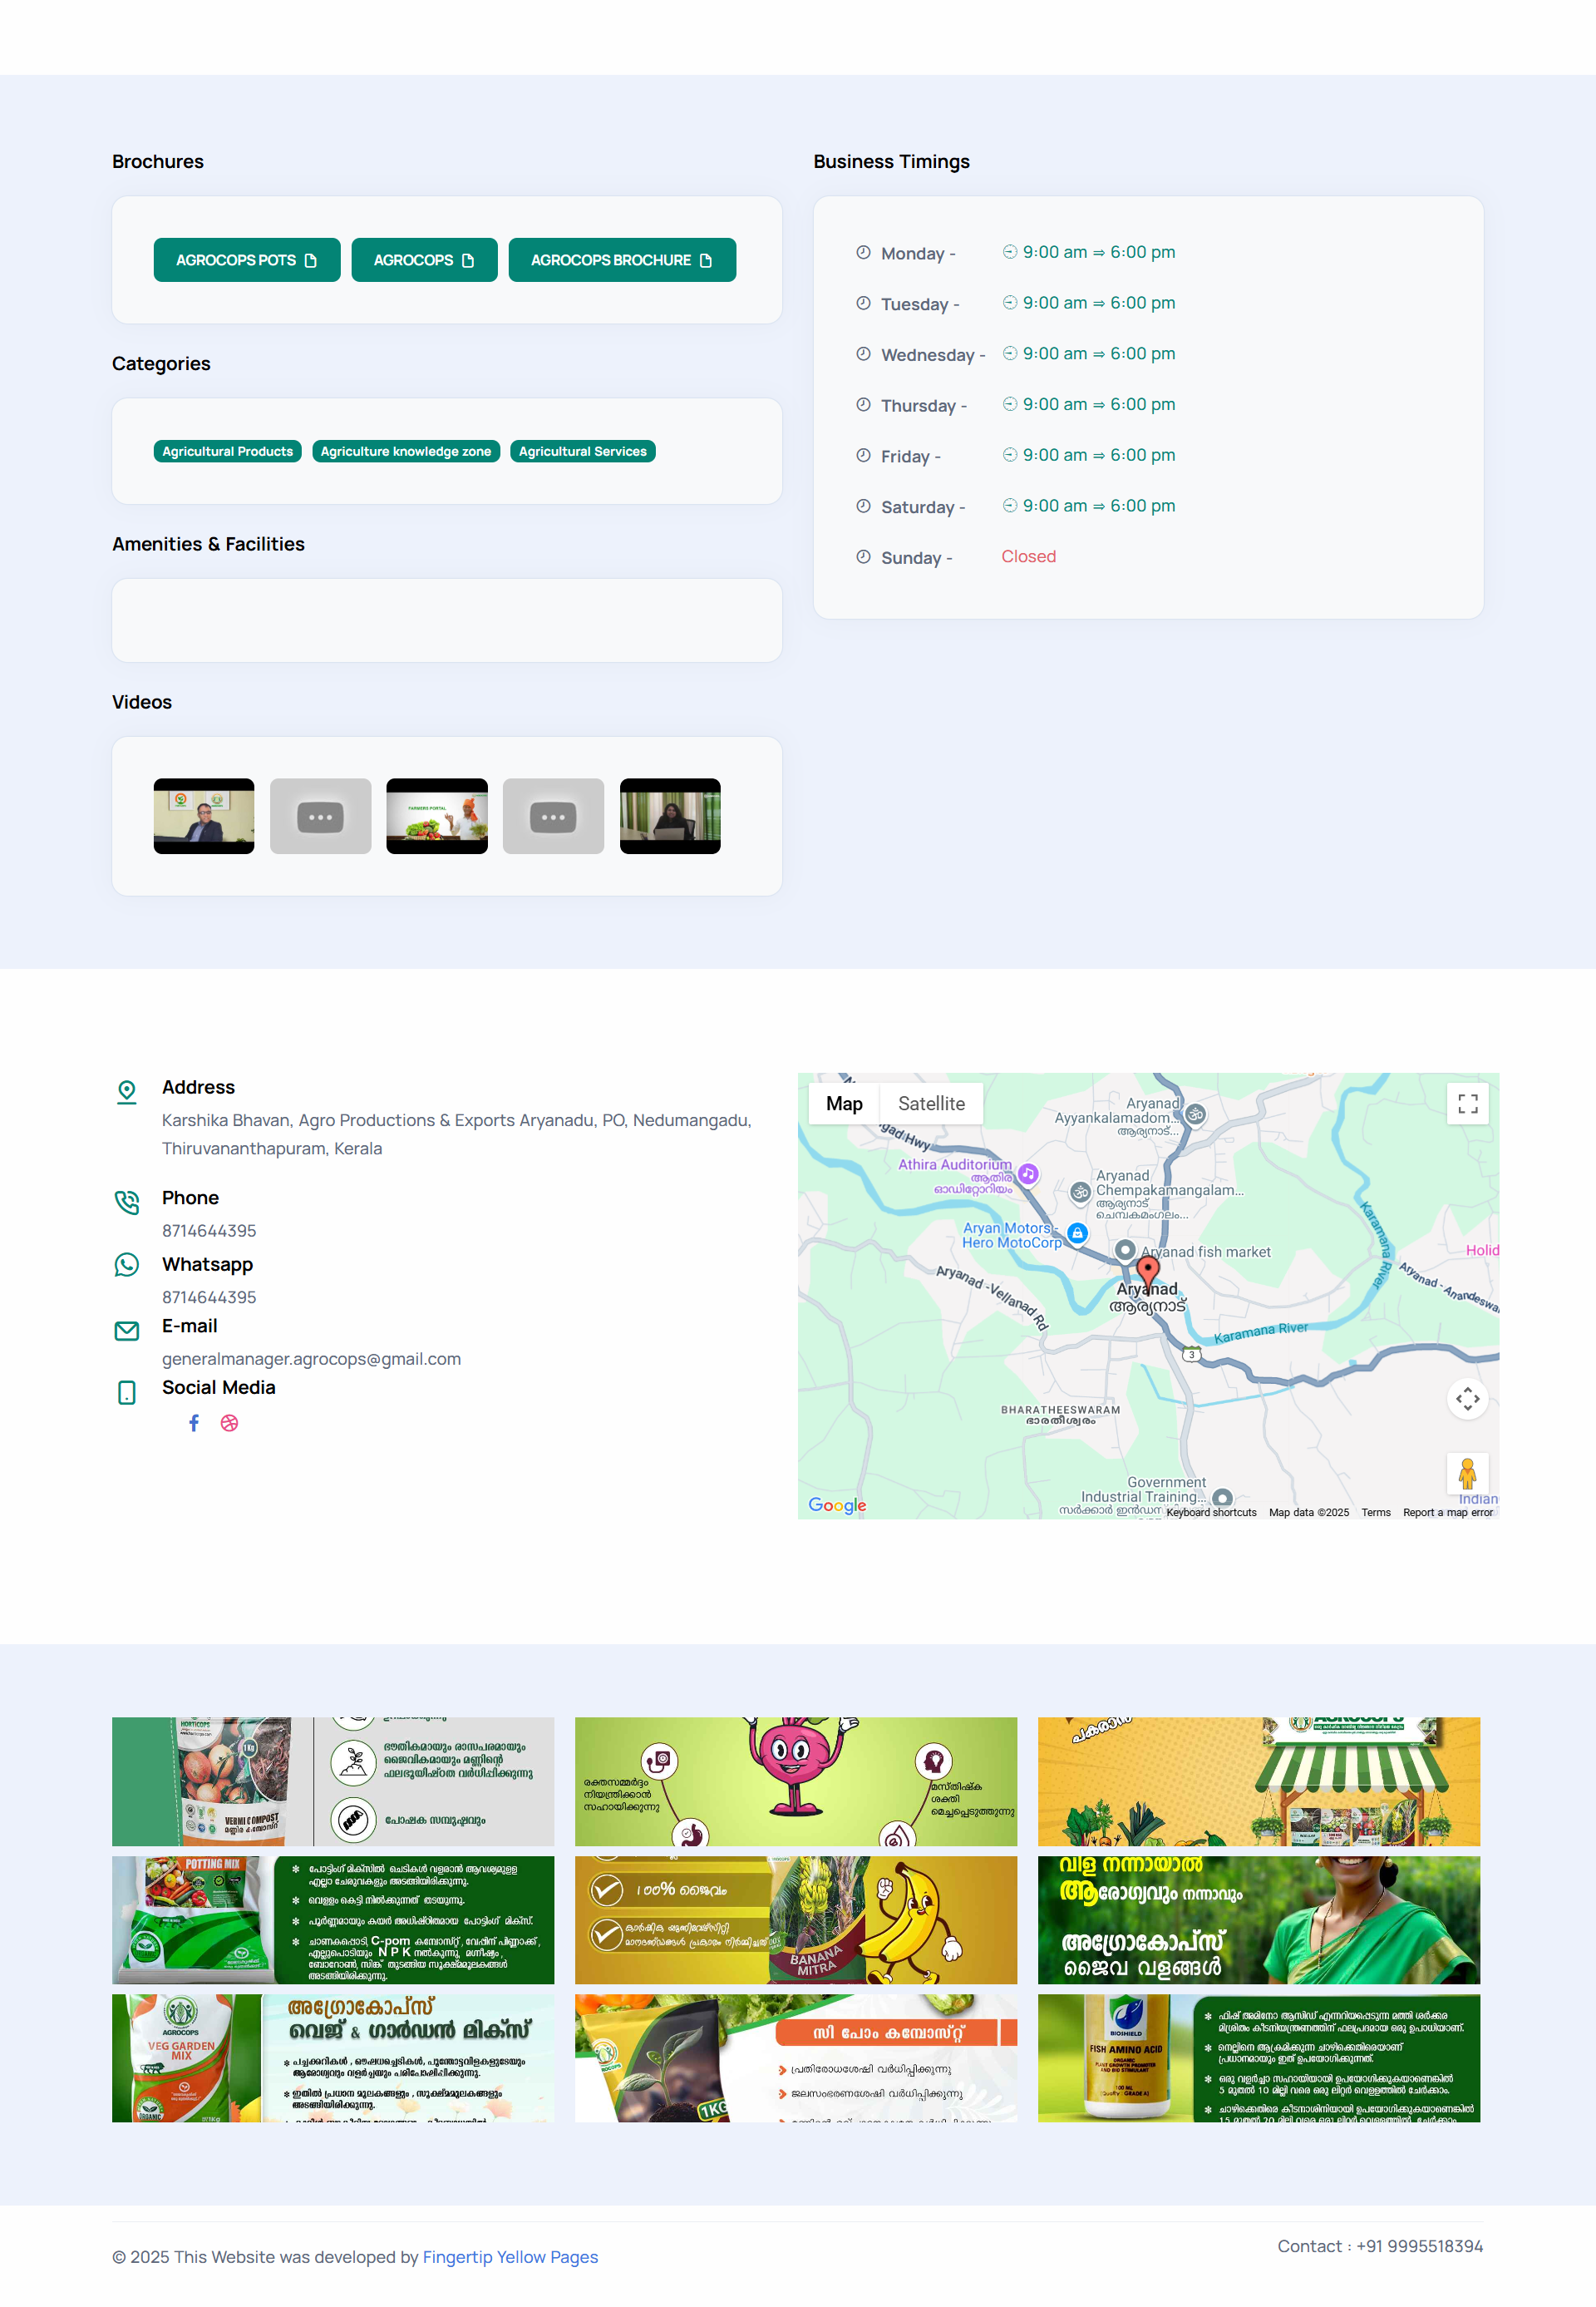Select the Agricultural Products category tag
The image size is (1596, 2307).
coord(227,452)
